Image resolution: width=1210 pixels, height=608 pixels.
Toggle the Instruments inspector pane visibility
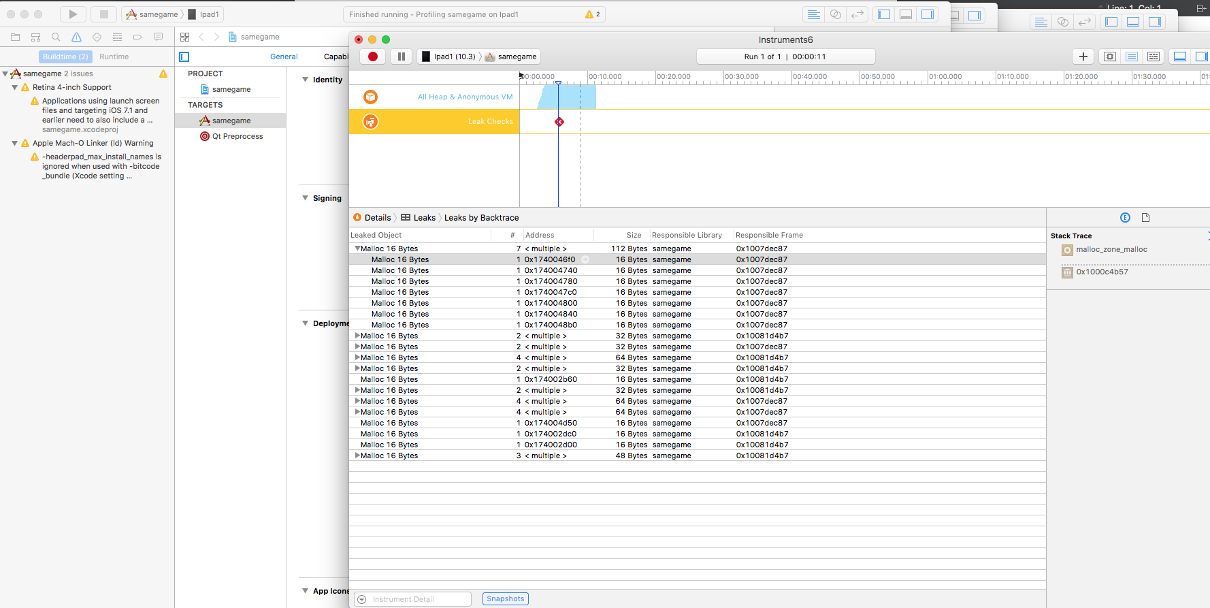coord(1201,57)
